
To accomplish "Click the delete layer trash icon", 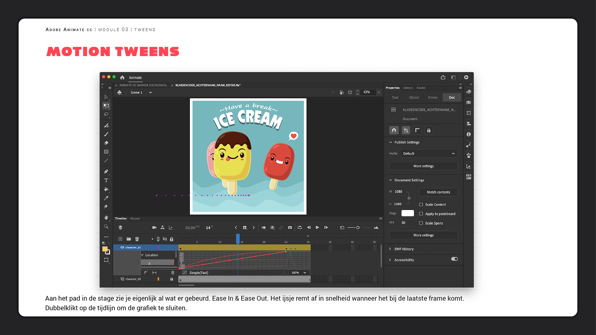I will pyautogui.click(x=137, y=239).
